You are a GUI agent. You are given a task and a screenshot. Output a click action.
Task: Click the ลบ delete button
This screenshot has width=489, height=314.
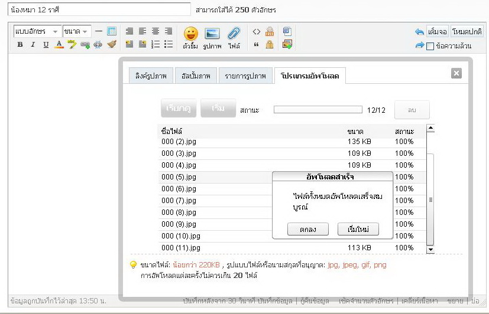pyautogui.click(x=412, y=110)
